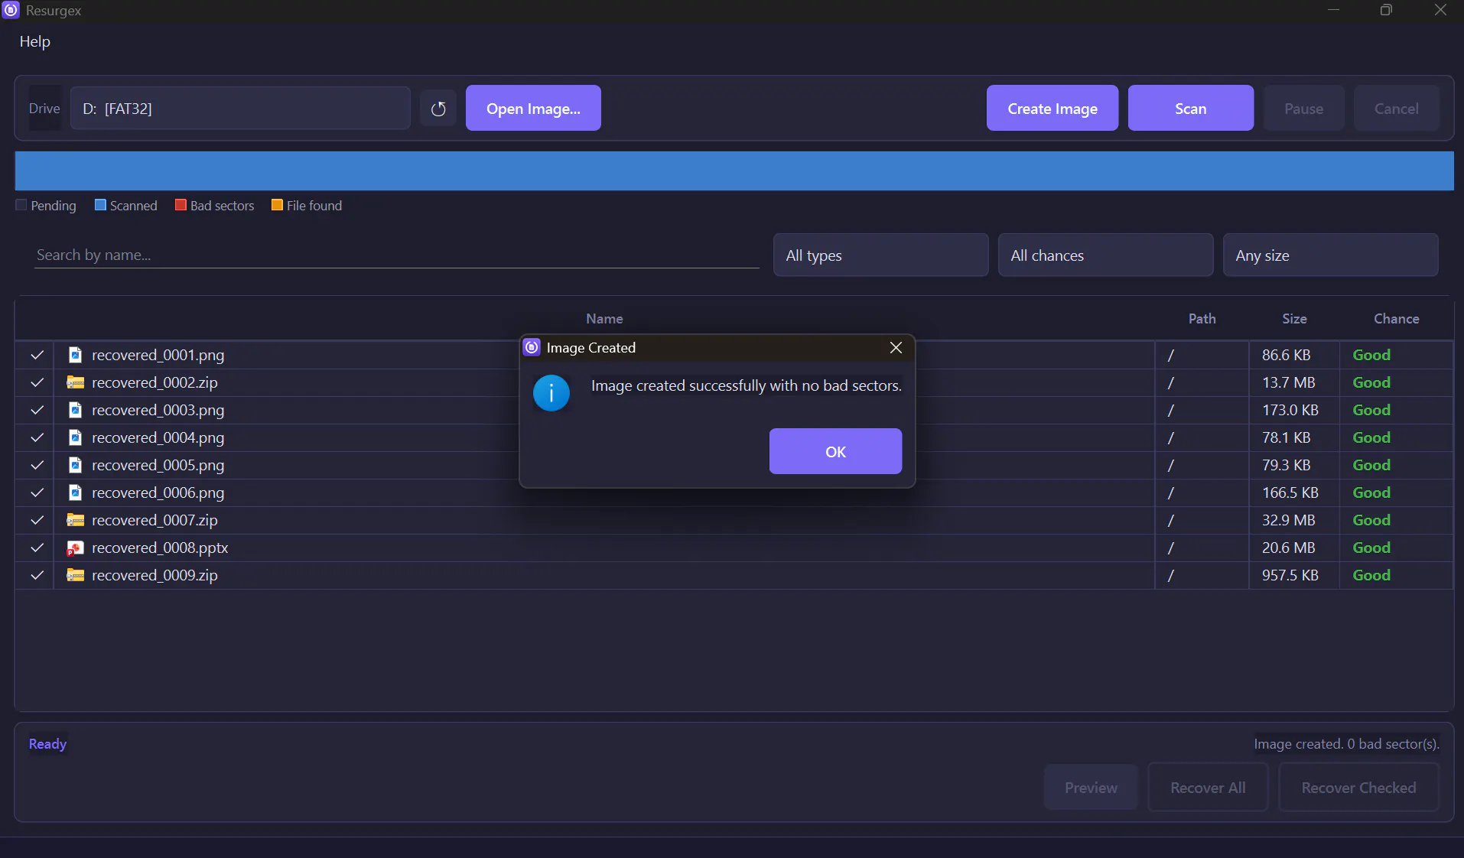Click the PNG file icon for recovered_0004.png
Viewport: 1464px width, 858px height.
click(x=75, y=437)
